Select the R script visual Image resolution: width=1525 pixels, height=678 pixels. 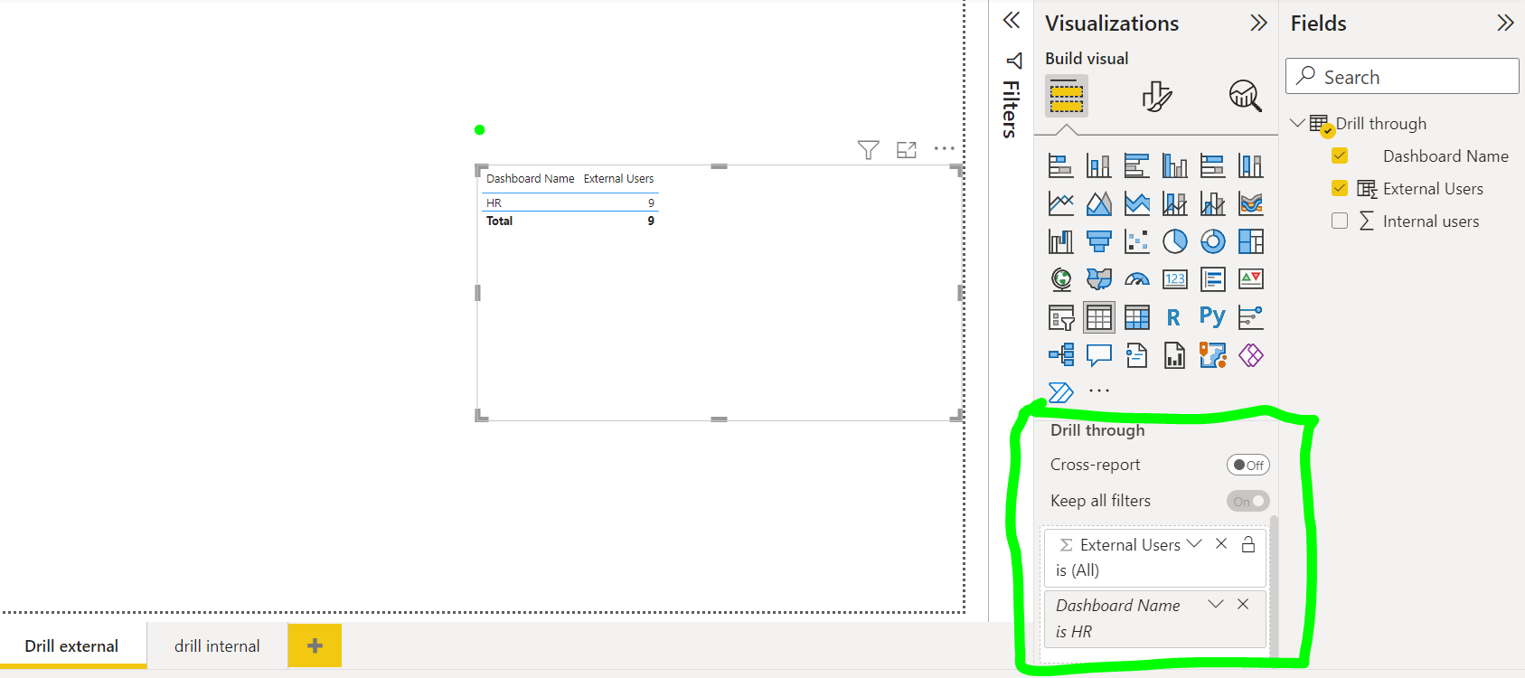(x=1173, y=317)
